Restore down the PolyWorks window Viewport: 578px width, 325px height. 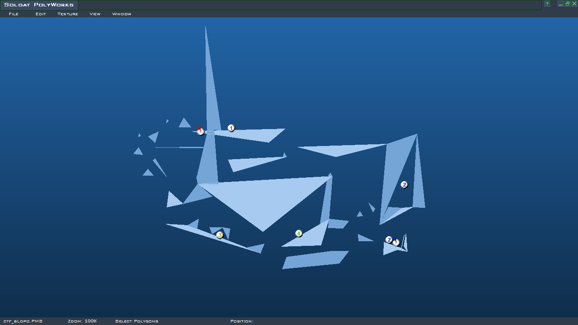567,4
